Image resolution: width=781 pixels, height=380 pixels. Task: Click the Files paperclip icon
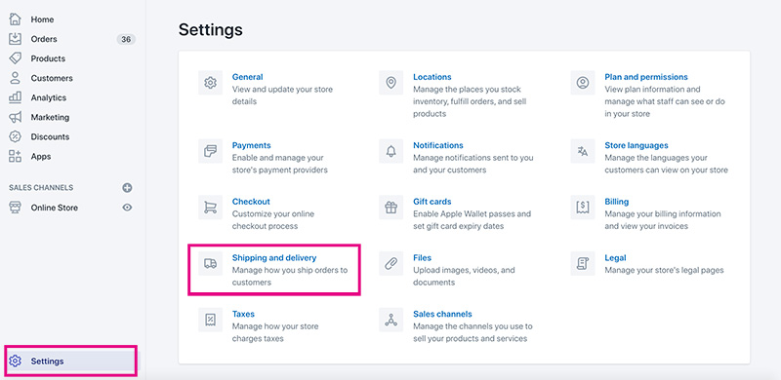(x=391, y=264)
